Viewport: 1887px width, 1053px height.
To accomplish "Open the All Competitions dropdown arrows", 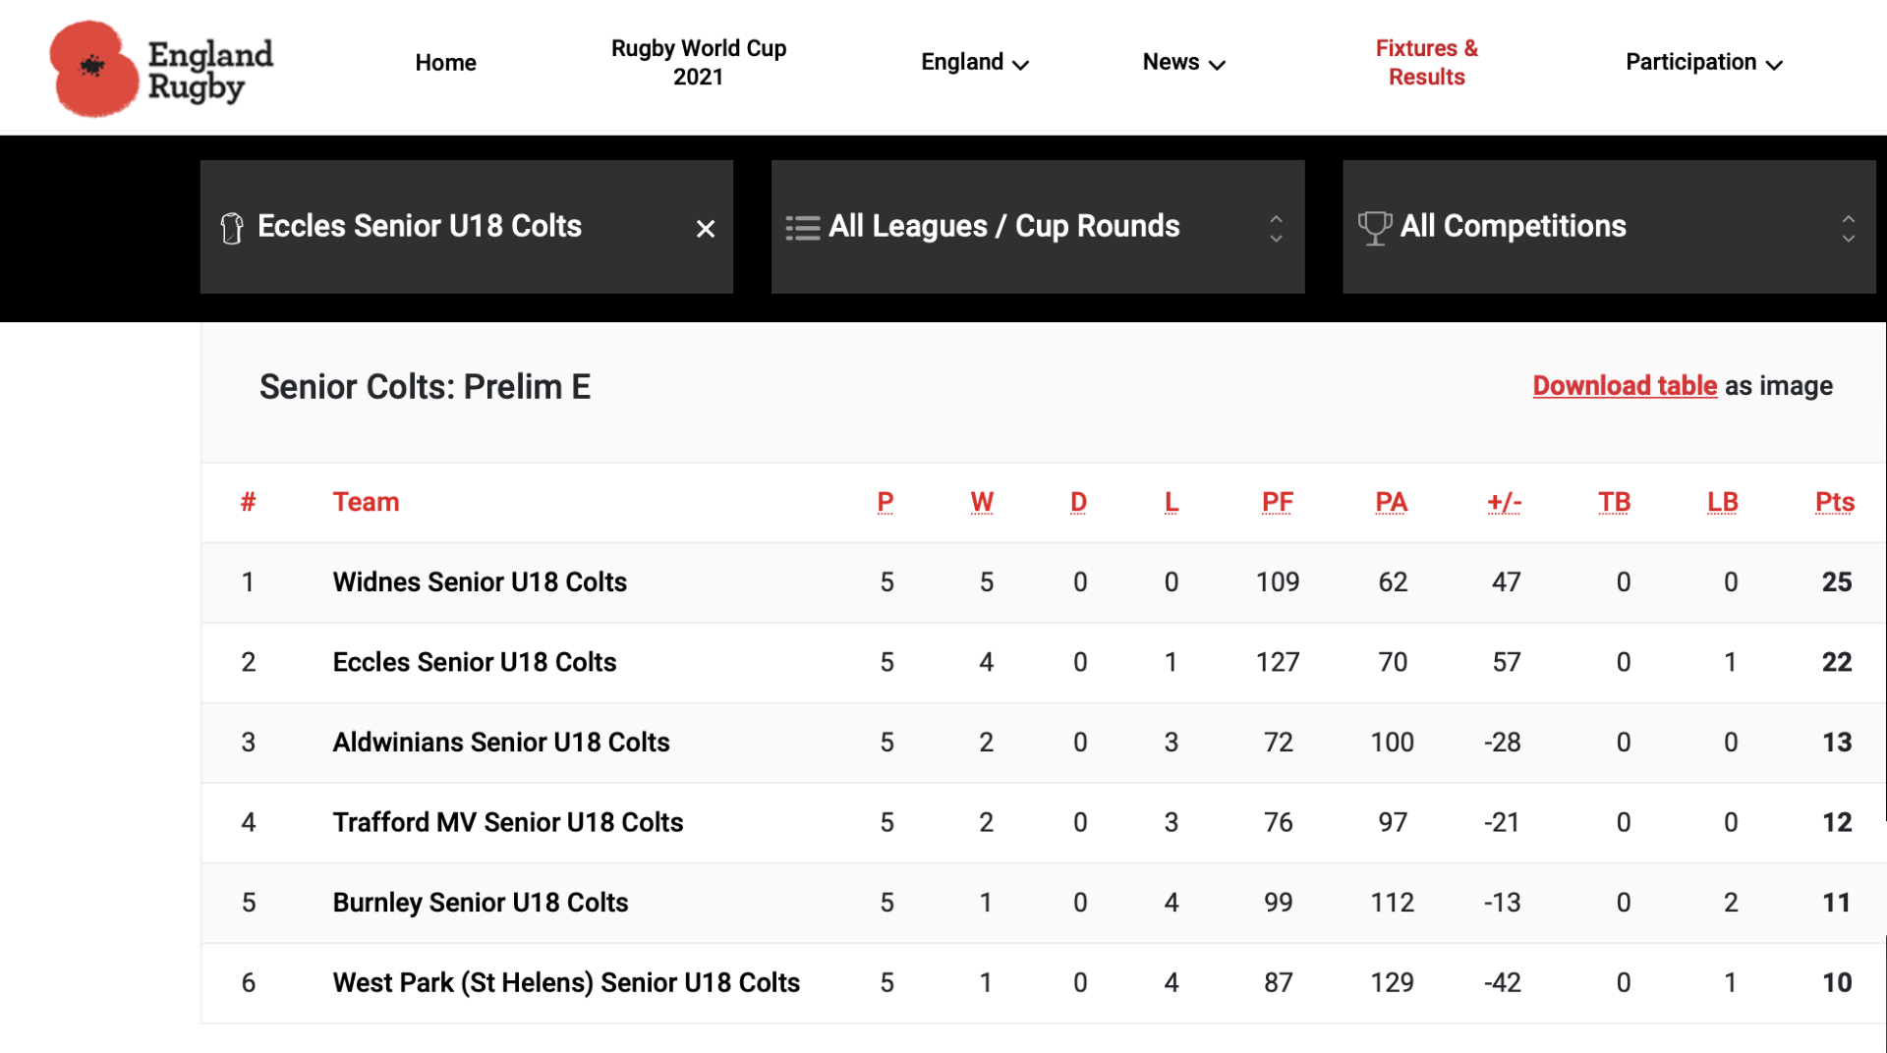I will click(x=1848, y=228).
